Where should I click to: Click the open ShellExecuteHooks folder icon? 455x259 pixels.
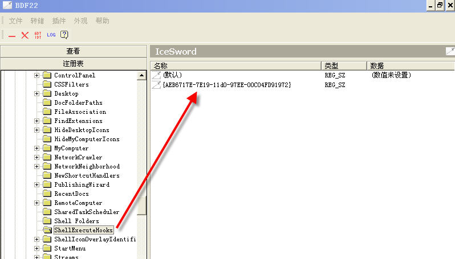coord(47,230)
